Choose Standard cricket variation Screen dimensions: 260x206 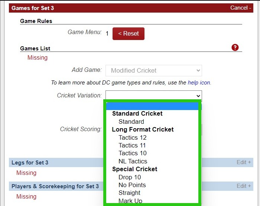click(x=131, y=122)
